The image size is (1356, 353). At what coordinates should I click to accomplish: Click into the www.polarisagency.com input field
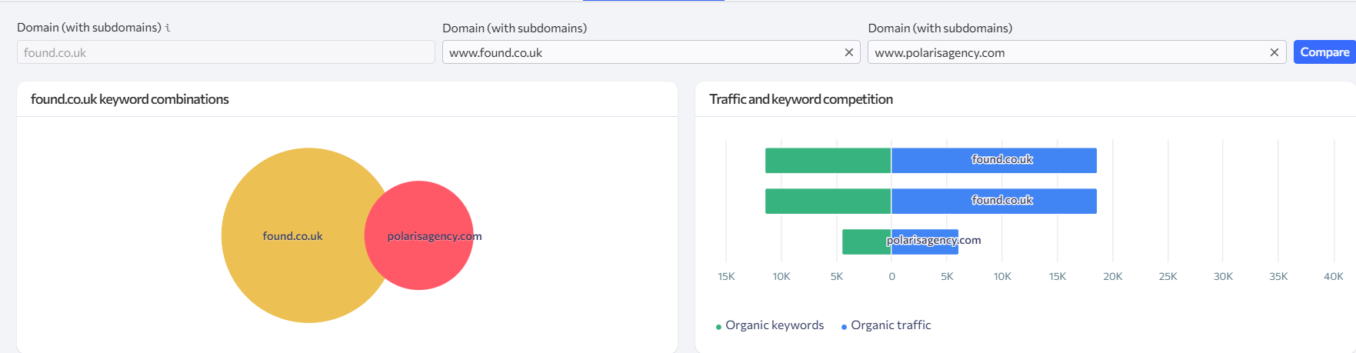coord(1067,52)
